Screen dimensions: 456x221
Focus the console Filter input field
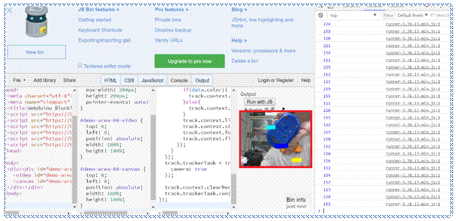(388, 15)
